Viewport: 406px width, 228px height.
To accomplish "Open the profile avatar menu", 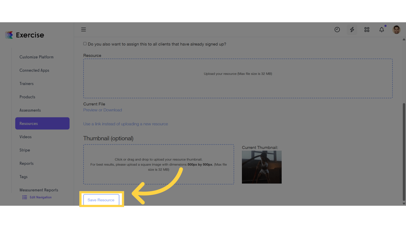I will coord(396,29).
